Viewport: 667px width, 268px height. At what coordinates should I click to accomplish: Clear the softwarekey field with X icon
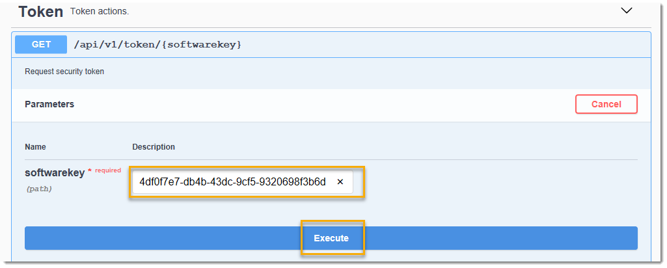tap(340, 182)
